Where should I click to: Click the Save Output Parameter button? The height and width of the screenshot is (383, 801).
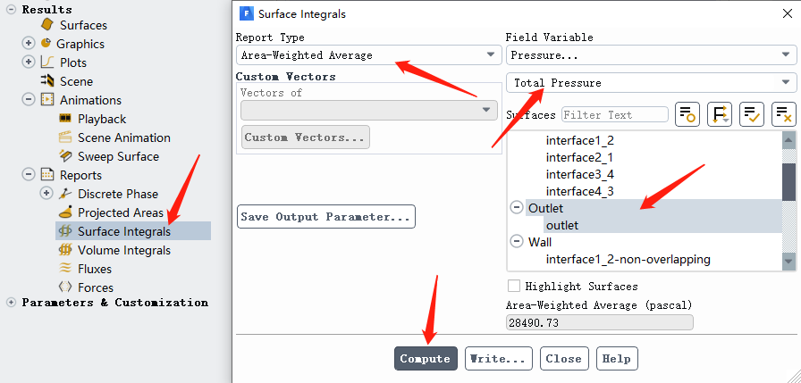326,217
